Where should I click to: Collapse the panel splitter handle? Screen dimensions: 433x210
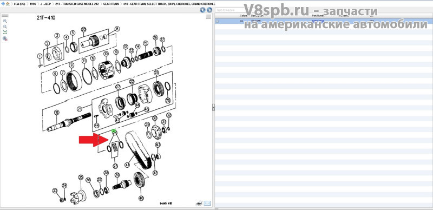213,108
